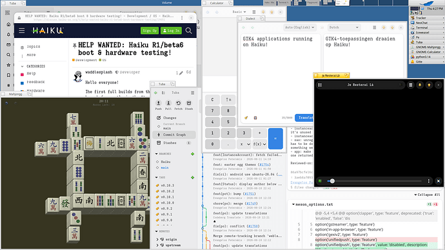Click the calculator C clear button
The height and width of the screenshot is (250, 445).
click(x=212, y=99)
